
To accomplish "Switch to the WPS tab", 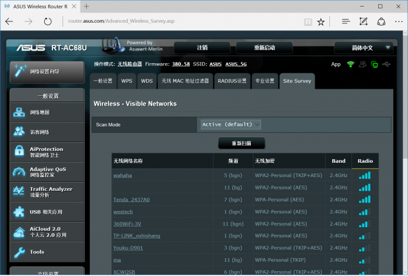I will [x=127, y=81].
